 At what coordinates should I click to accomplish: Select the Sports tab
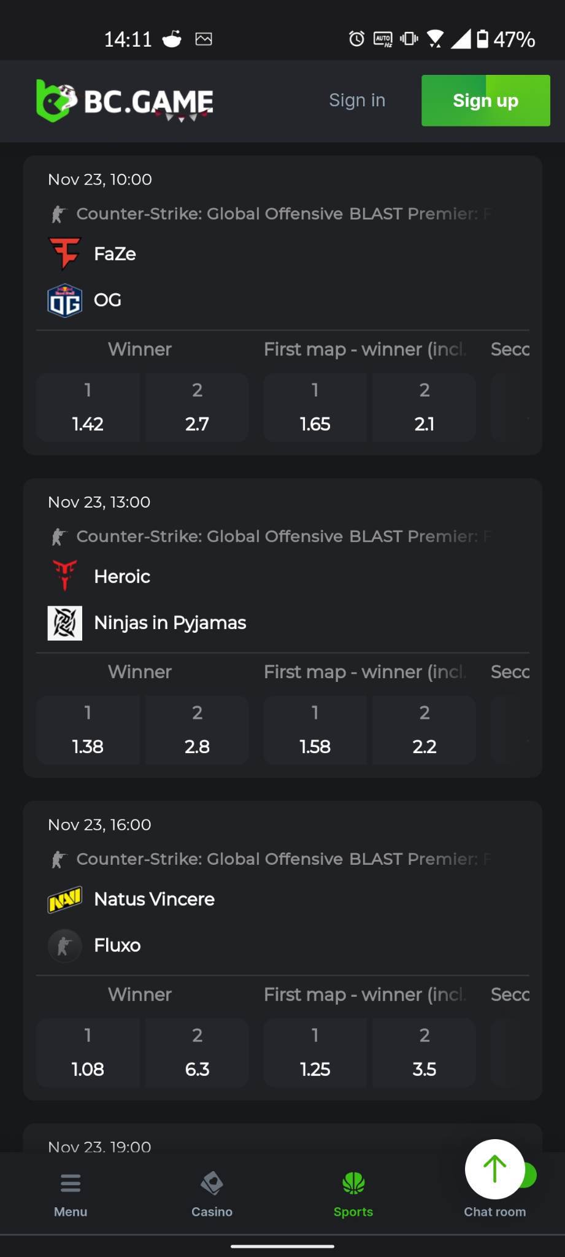tap(353, 1195)
